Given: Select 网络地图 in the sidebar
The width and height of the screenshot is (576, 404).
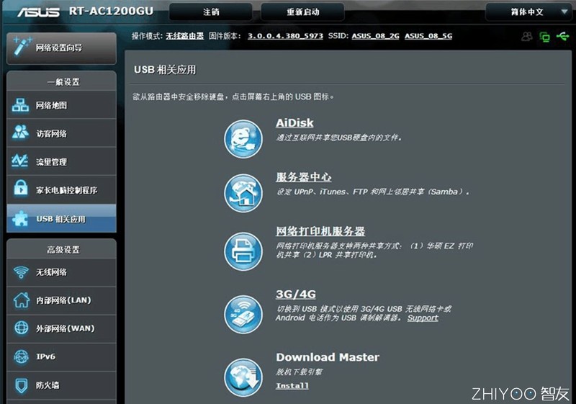Looking at the screenshot, I should [62, 105].
